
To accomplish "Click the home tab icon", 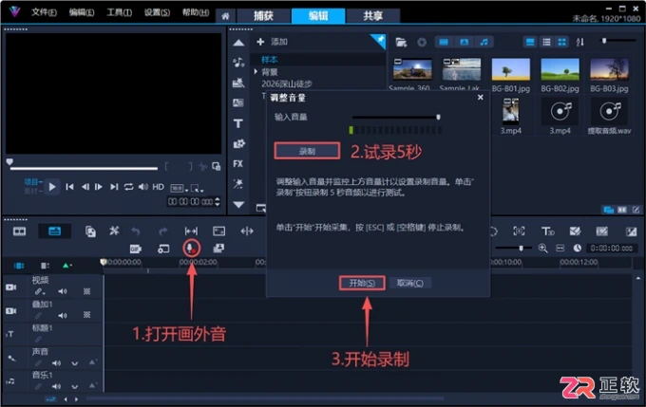I will click(225, 16).
